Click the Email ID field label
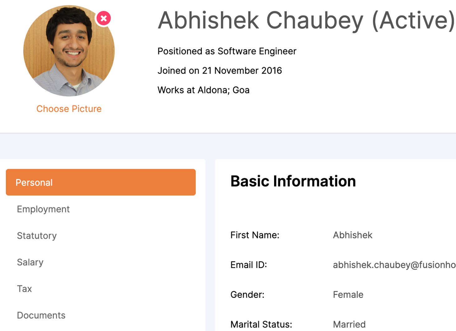The width and height of the screenshot is (456, 331). (249, 265)
